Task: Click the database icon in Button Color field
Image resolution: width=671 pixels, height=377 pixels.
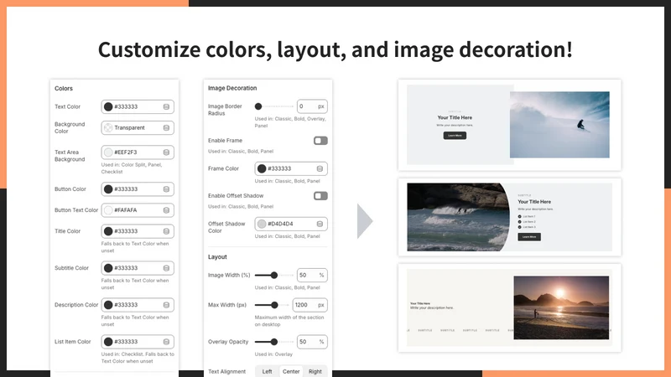Action: coord(166,189)
